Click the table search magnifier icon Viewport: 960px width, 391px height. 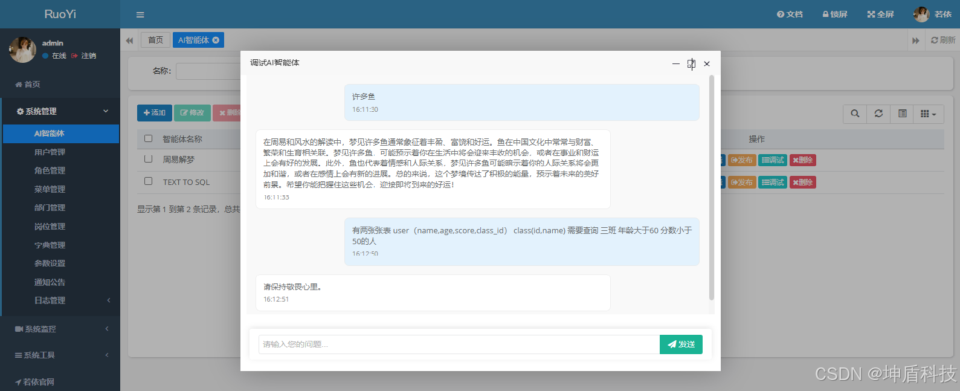(x=855, y=114)
